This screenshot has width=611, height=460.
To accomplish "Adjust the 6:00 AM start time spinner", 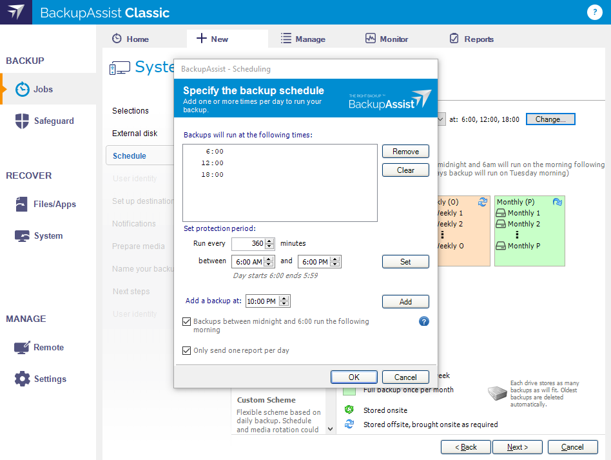I will (269, 262).
